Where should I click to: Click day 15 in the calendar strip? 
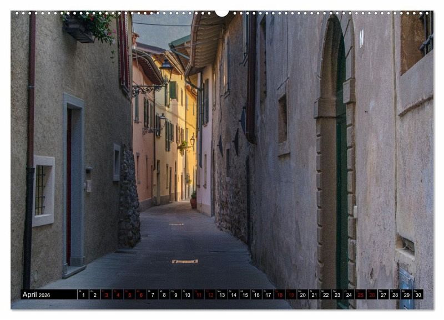point(245,294)
